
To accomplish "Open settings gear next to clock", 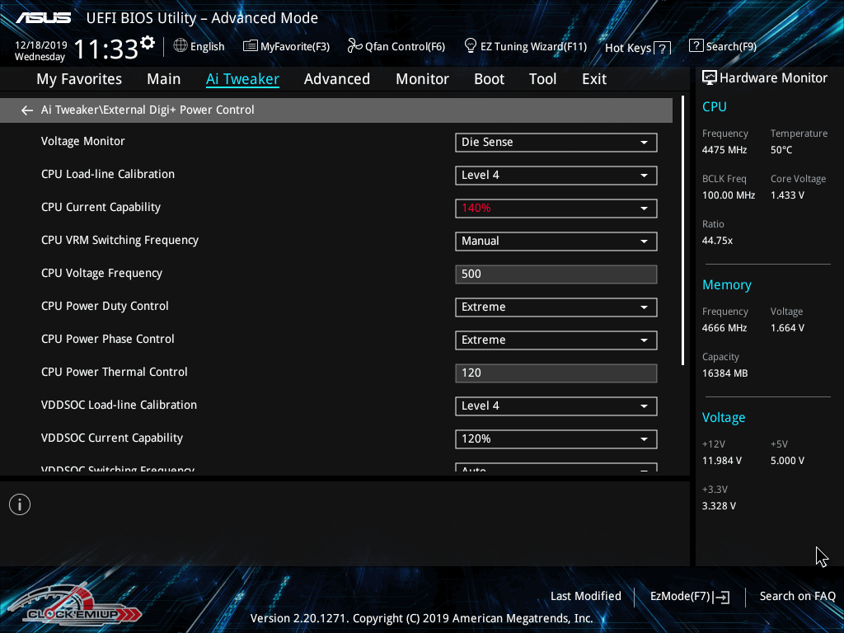I will (x=148, y=43).
